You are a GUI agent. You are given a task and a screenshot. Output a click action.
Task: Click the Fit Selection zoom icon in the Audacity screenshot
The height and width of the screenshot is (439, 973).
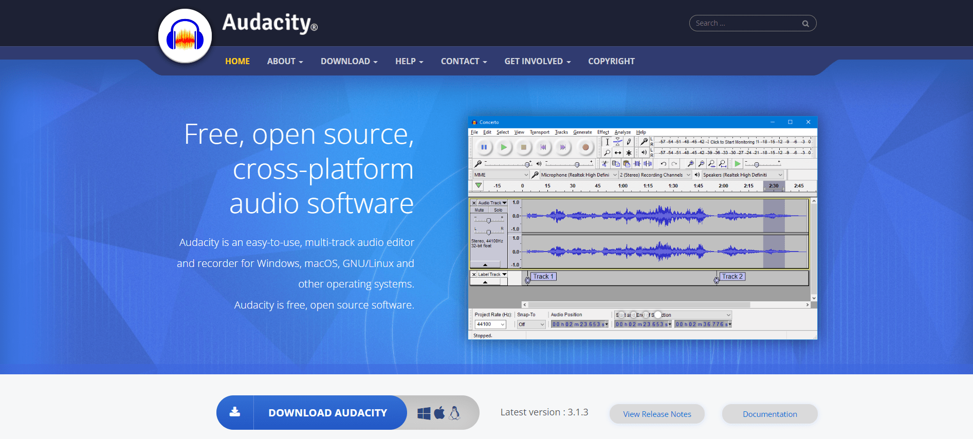(712, 164)
